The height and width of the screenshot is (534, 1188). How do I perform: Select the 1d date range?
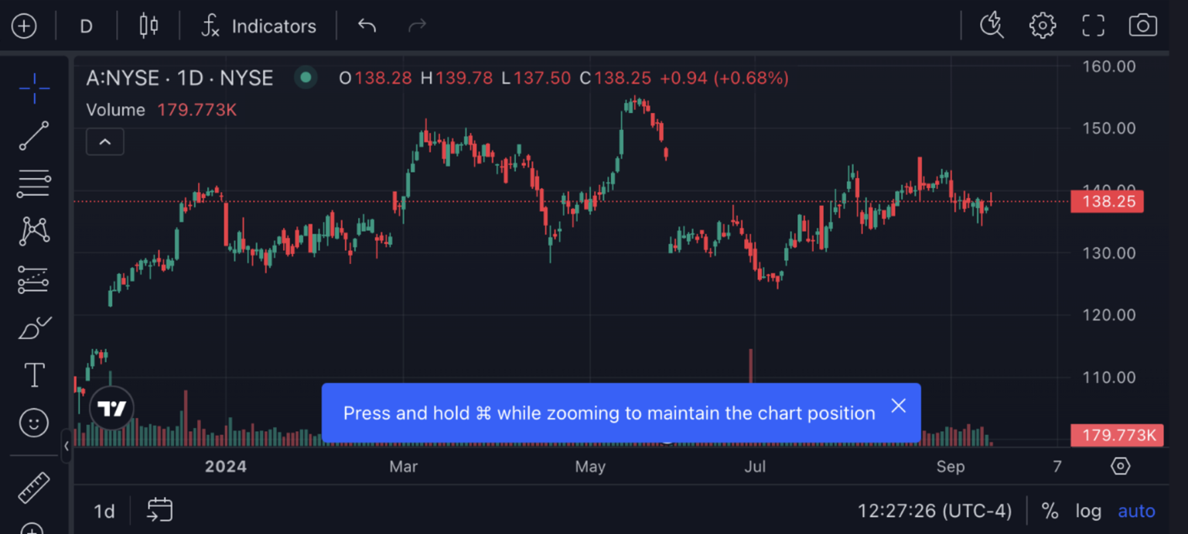[104, 511]
